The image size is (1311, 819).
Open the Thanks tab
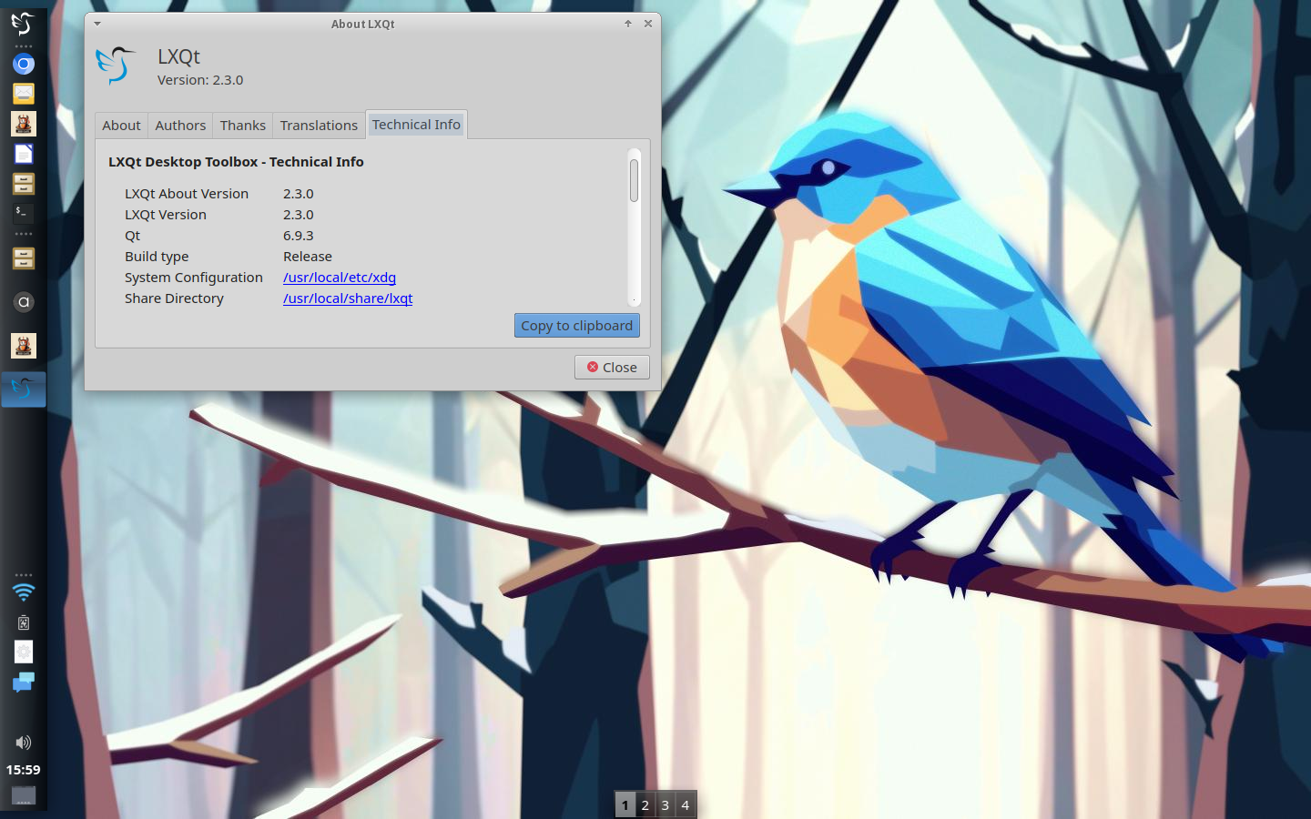(242, 126)
